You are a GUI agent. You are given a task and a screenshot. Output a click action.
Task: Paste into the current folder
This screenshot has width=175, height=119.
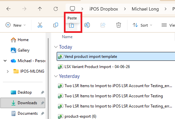[71, 25]
